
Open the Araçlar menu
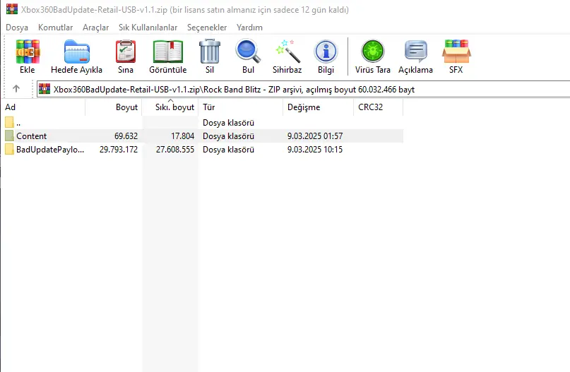[x=95, y=28]
